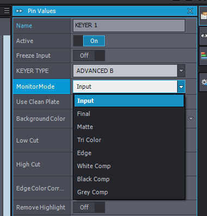Enable the Remove Highlight toggle
207x216 pixels.
pos(89,207)
